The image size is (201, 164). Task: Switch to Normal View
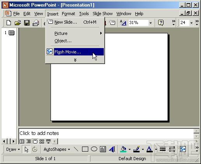click(x=22, y=142)
